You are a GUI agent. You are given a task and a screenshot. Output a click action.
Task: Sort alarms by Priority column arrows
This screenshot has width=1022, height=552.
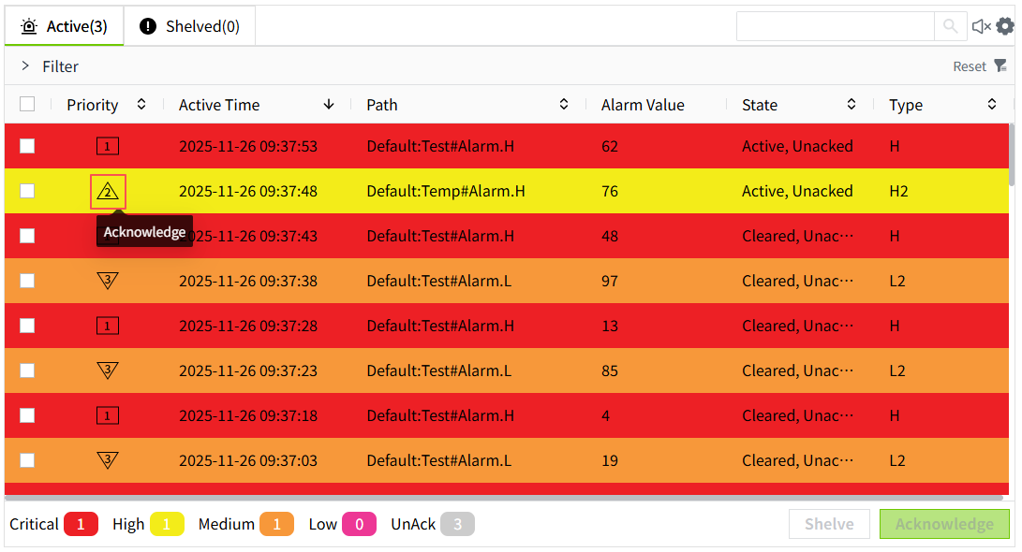click(x=141, y=105)
